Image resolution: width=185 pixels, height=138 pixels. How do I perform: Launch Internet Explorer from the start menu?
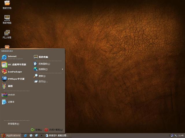12,57
